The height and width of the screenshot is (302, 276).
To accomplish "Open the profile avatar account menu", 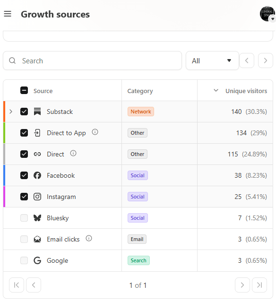I will tap(267, 14).
